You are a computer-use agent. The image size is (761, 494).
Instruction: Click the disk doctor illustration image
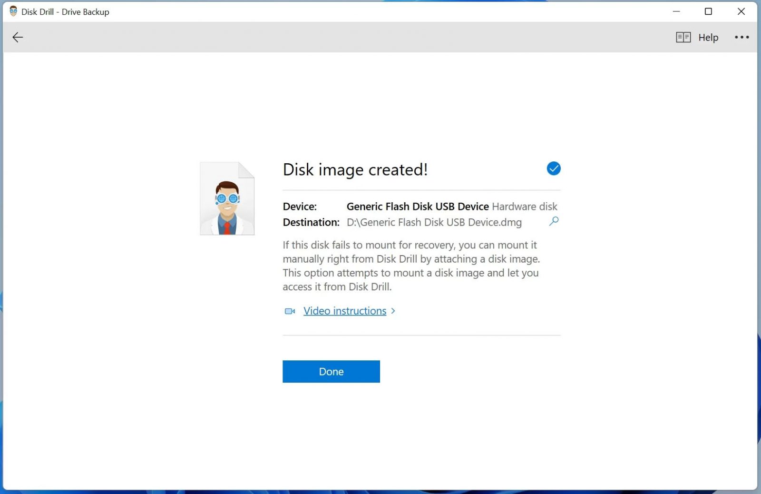(227, 198)
